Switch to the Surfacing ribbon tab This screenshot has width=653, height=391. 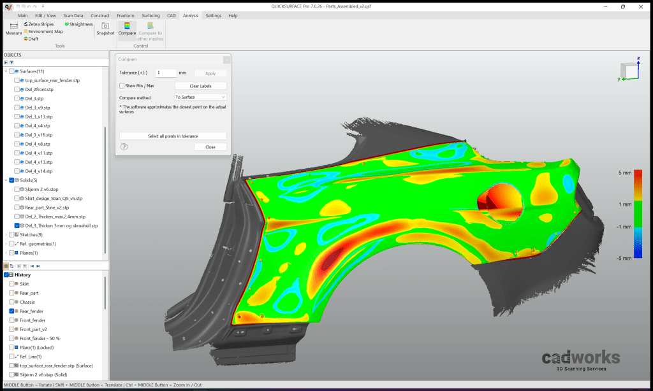(150, 16)
